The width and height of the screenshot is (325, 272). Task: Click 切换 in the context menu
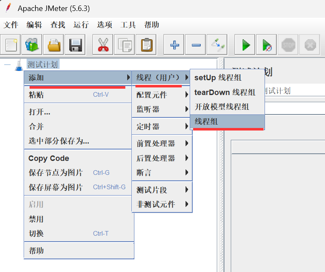click(79, 234)
